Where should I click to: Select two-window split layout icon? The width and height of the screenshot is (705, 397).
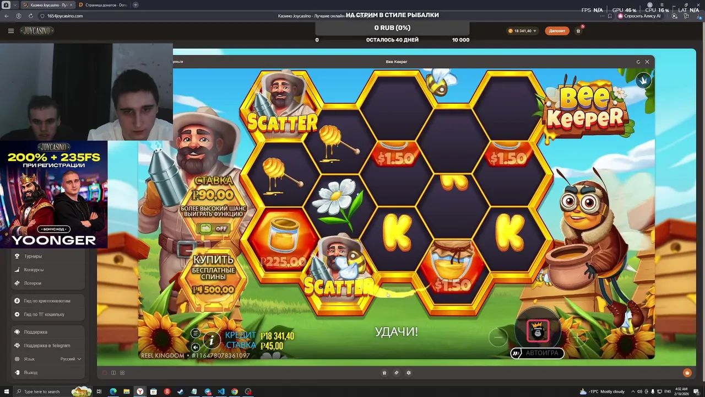click(x=113, y=373)
